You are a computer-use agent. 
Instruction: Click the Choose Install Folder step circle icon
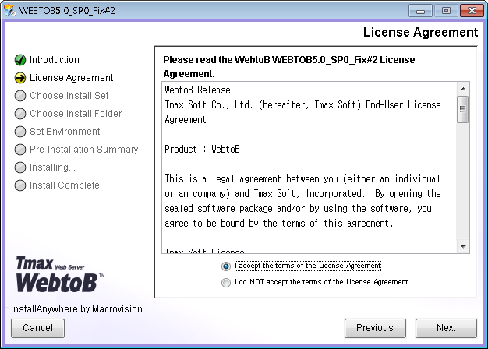point(20,114)
